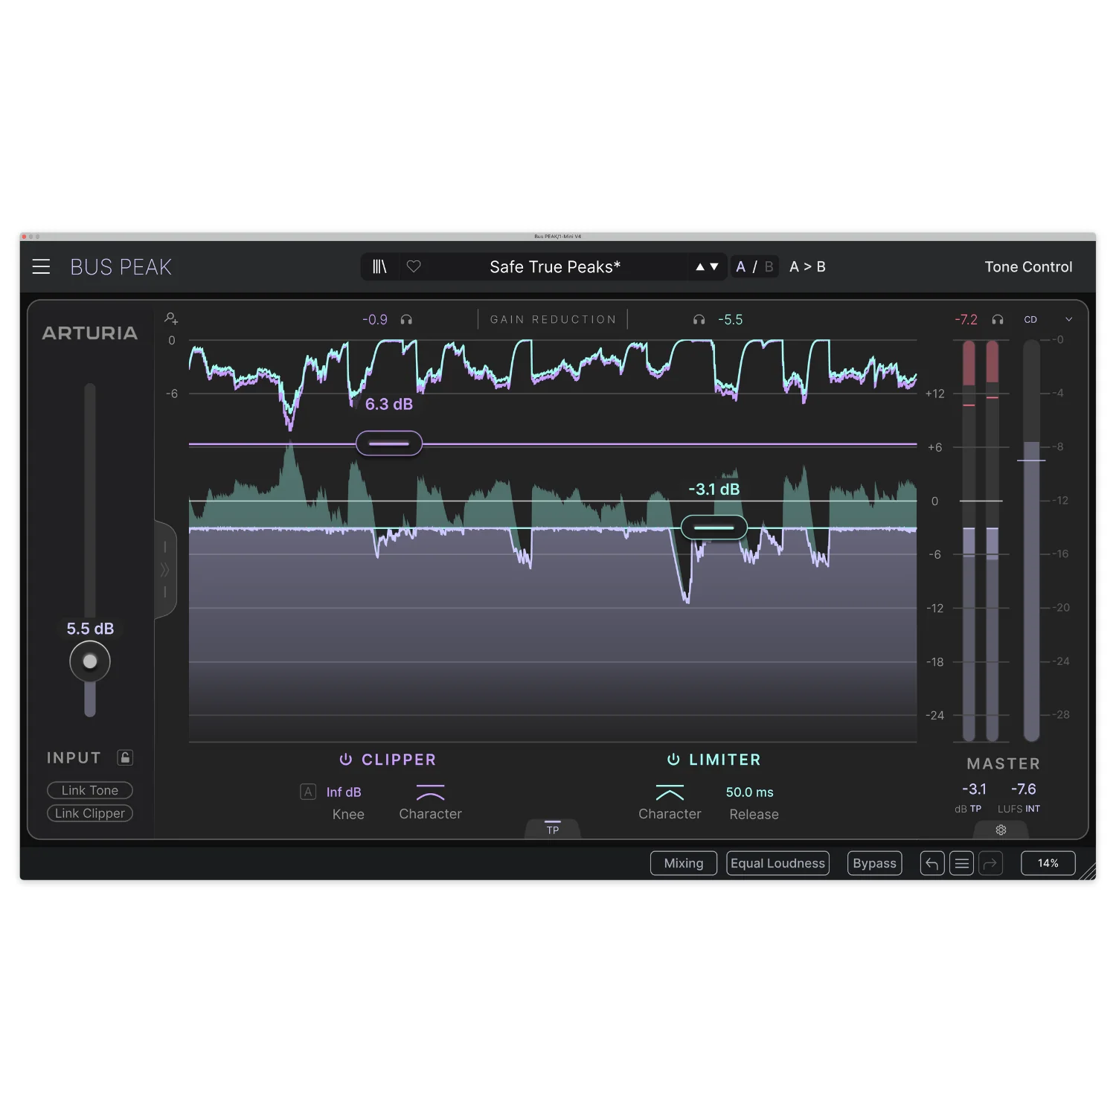Click the 14% CPU meter
1116x1116 pixels.
click(1048, 863)
